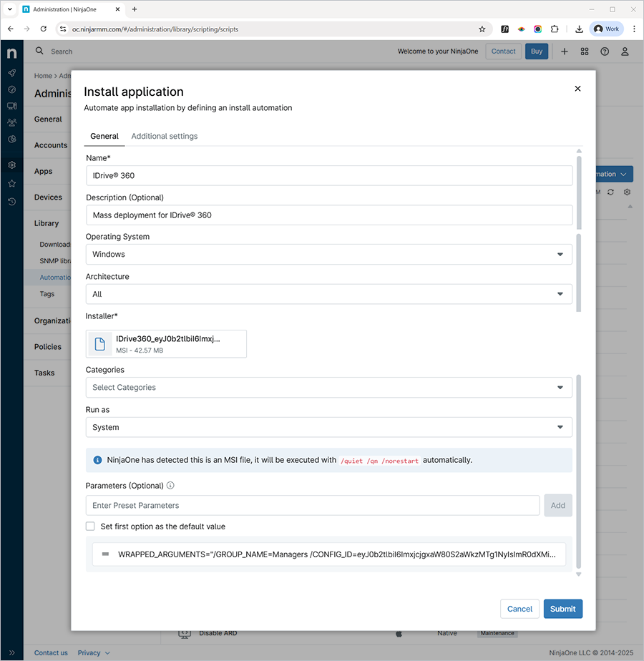Viewport: 644px width, 661px height.
Task: Open the rocket Get Started sidebar icon
Action: coord(12,73)
